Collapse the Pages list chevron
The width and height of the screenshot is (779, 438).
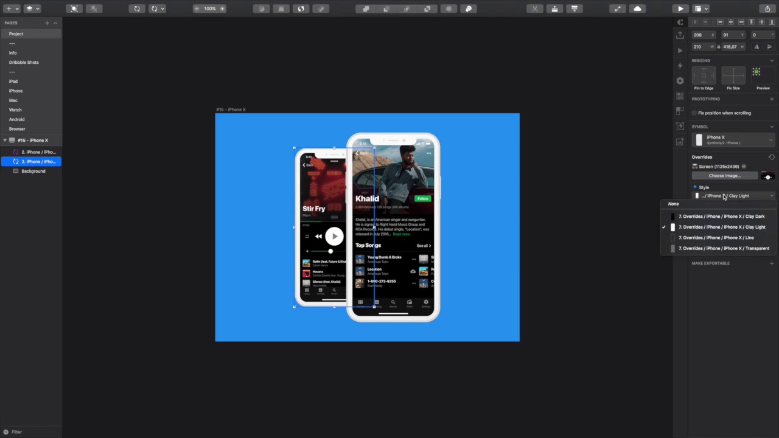[x=55, y=23]
